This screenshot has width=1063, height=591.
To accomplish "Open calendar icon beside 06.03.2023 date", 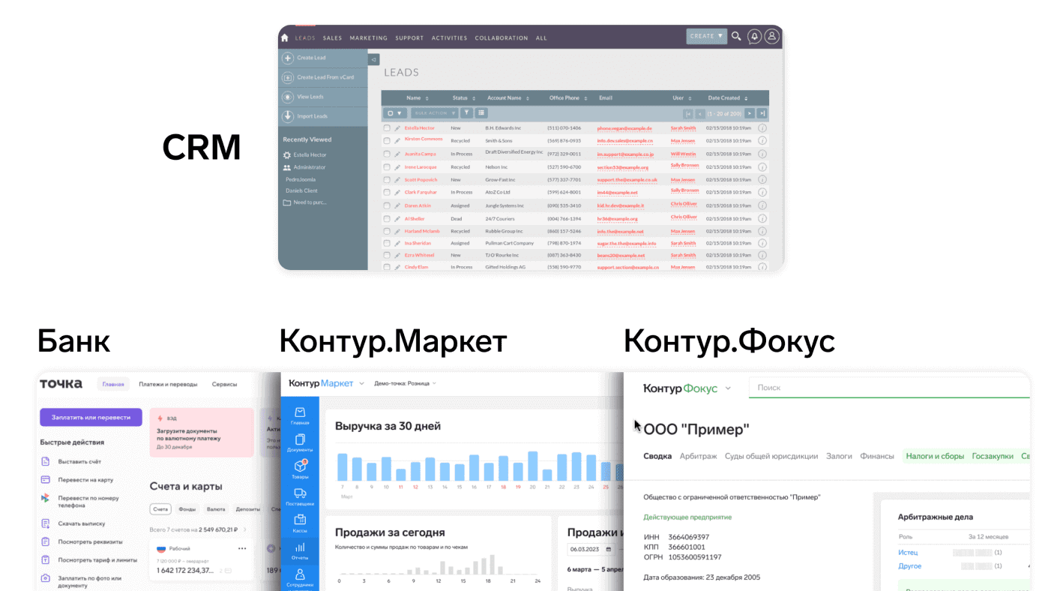I will pos(608,549).
